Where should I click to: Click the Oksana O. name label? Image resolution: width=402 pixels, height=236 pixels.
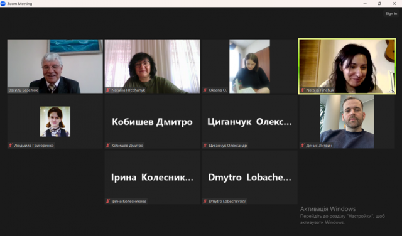[218, 90]
